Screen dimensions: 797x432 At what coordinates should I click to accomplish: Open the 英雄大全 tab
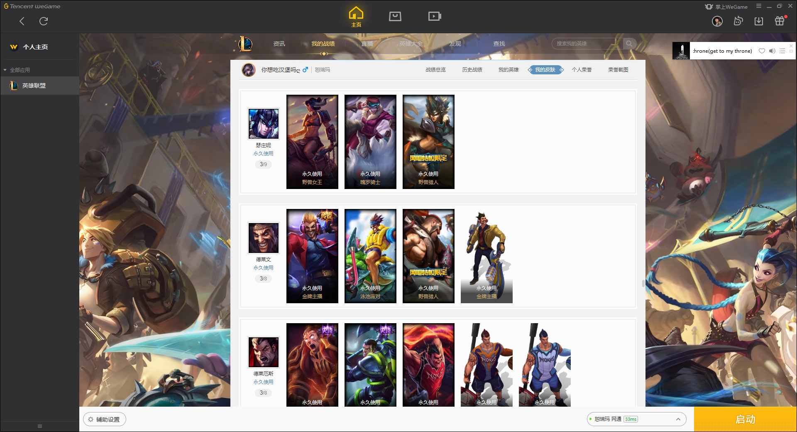click(411, 44)
